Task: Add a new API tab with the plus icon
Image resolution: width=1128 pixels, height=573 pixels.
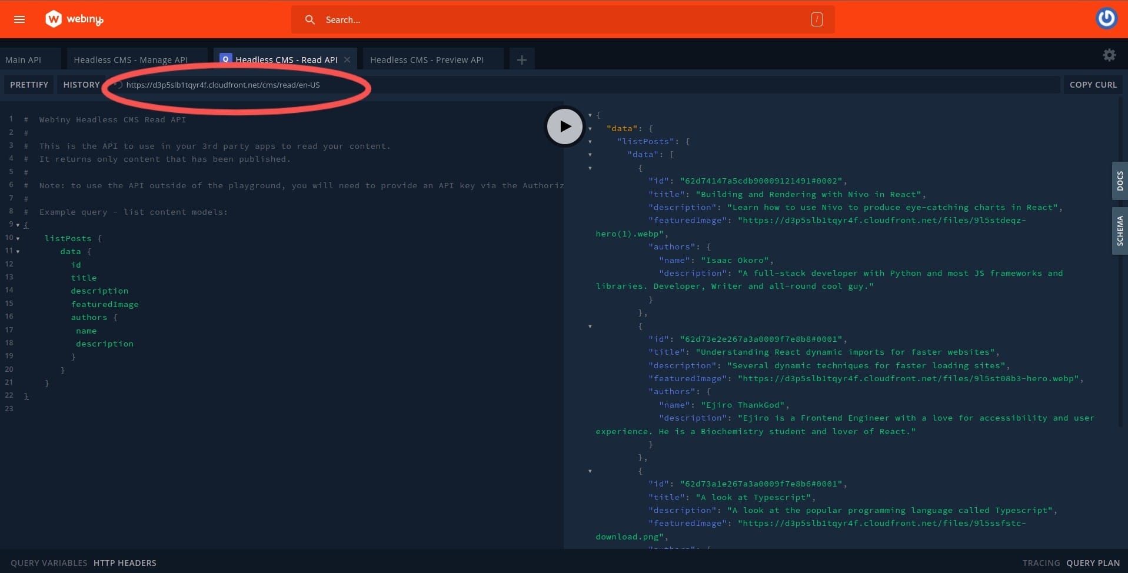Action: click(521, 59)
